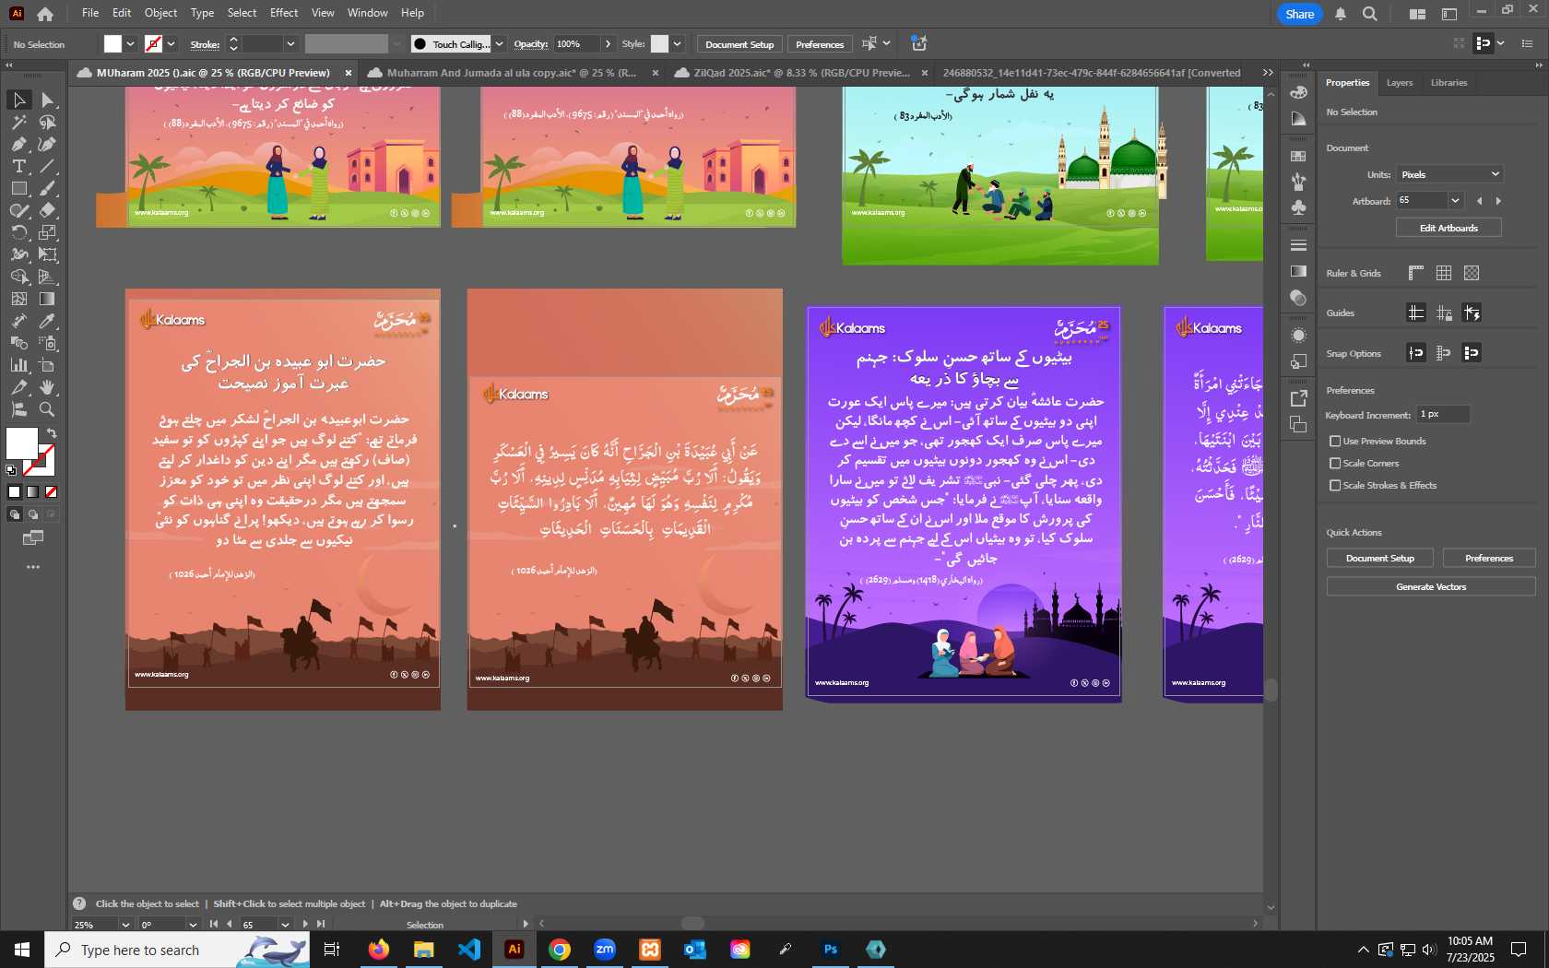Click Document Setup in Quick Actions
Viewport: 1549px width, 968px height.
pyautogui.click(x=1379, y=558)
